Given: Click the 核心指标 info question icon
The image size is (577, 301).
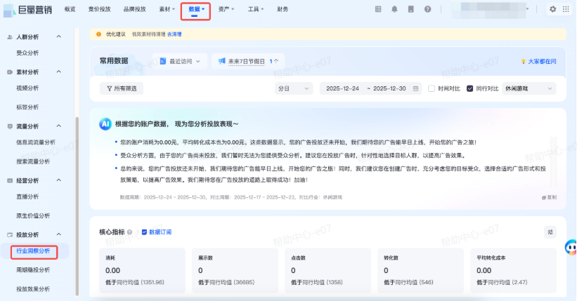Looking at the screenshot, I should click(x=129, y=232).
